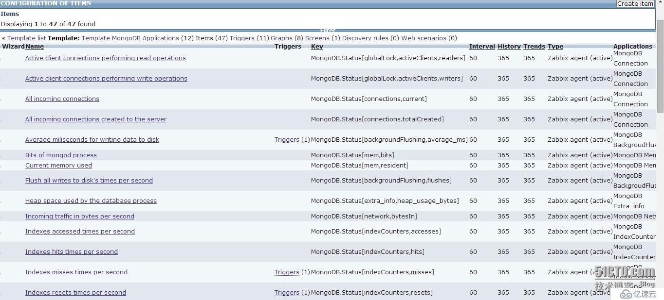Select key MongoDB.Status[globalLock,activeClients,writers]
Screen dimensions: 664x300
[x=387, y=78]
